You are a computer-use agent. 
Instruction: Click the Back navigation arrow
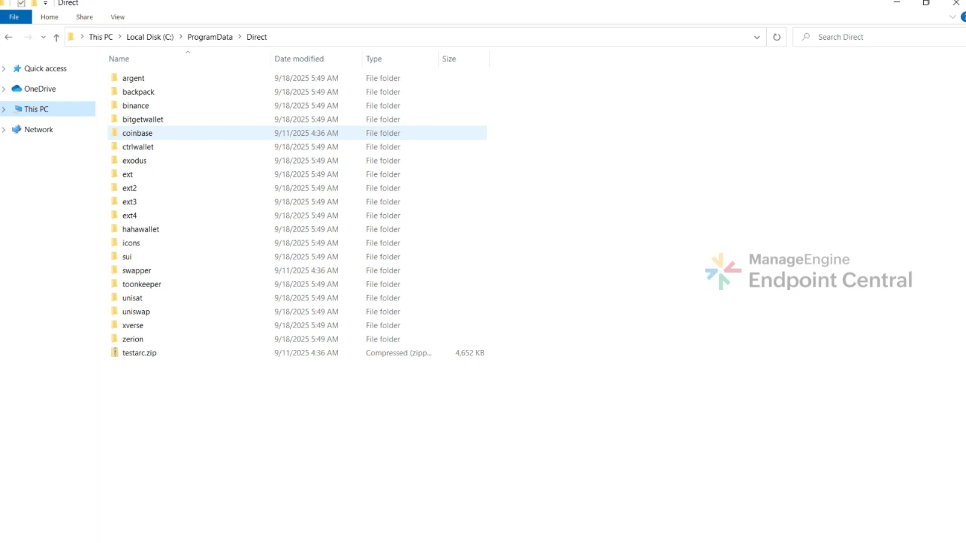pos(8,37)
